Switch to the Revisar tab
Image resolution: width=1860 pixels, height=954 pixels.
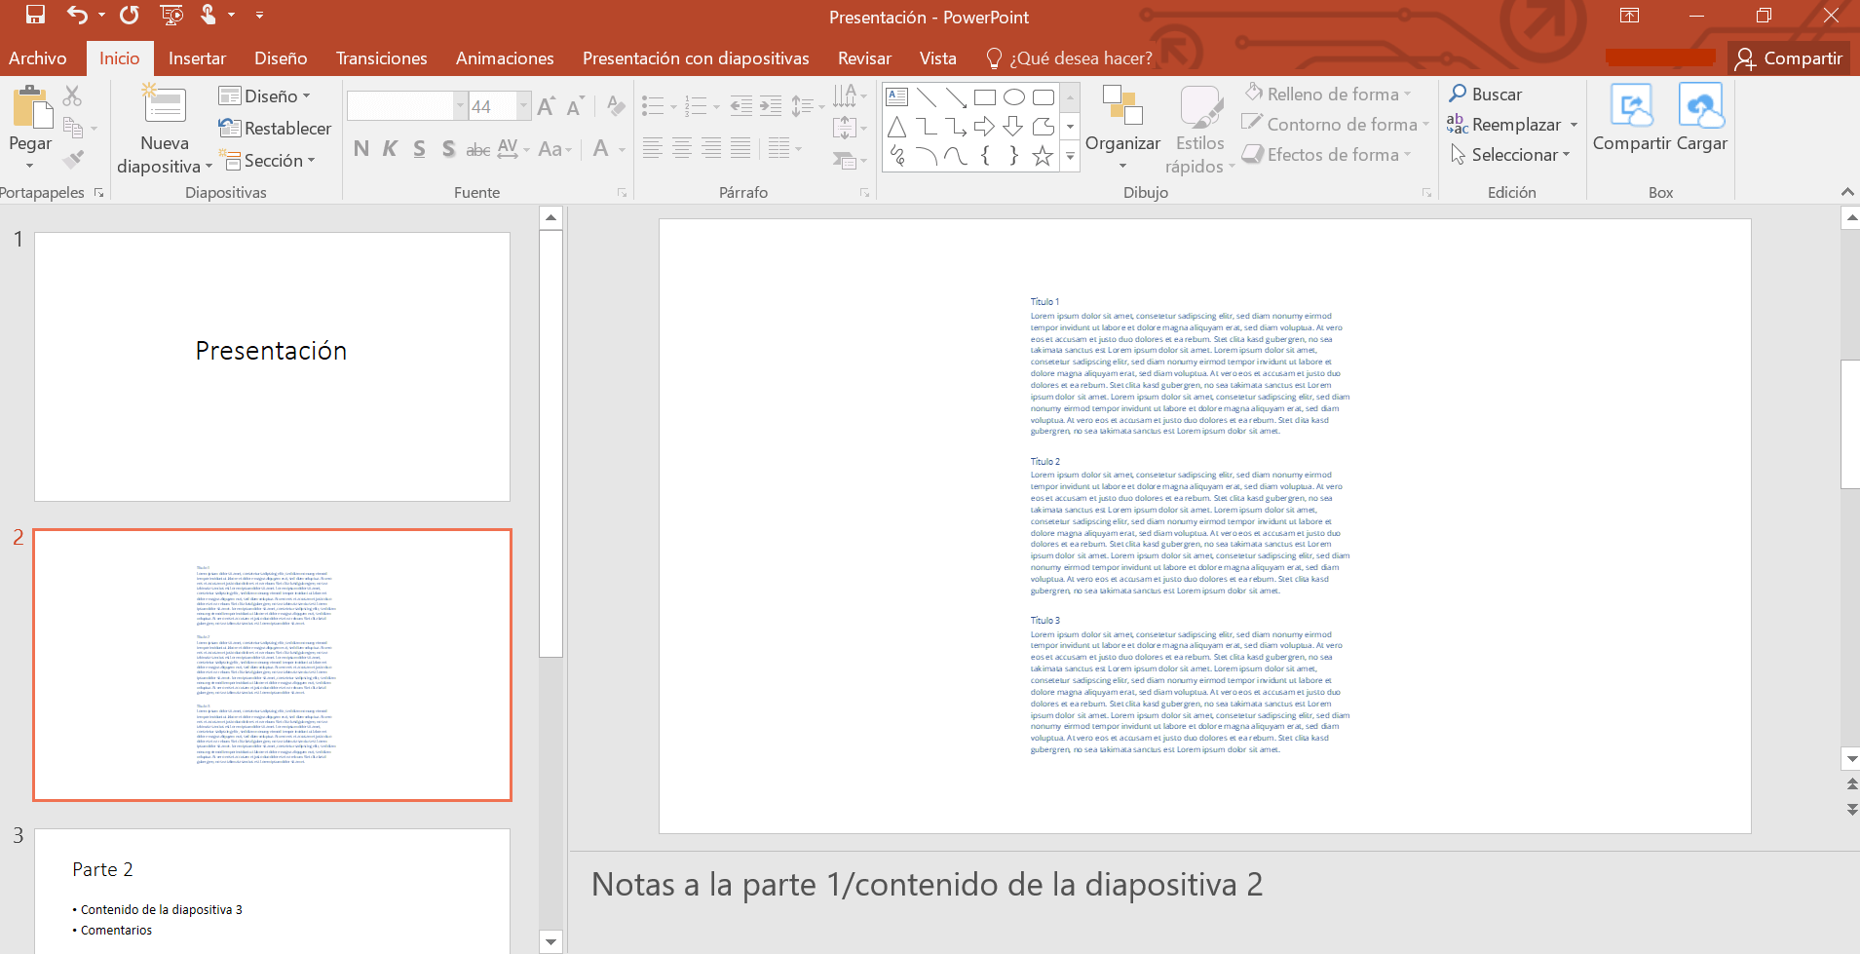click(864, 58)
